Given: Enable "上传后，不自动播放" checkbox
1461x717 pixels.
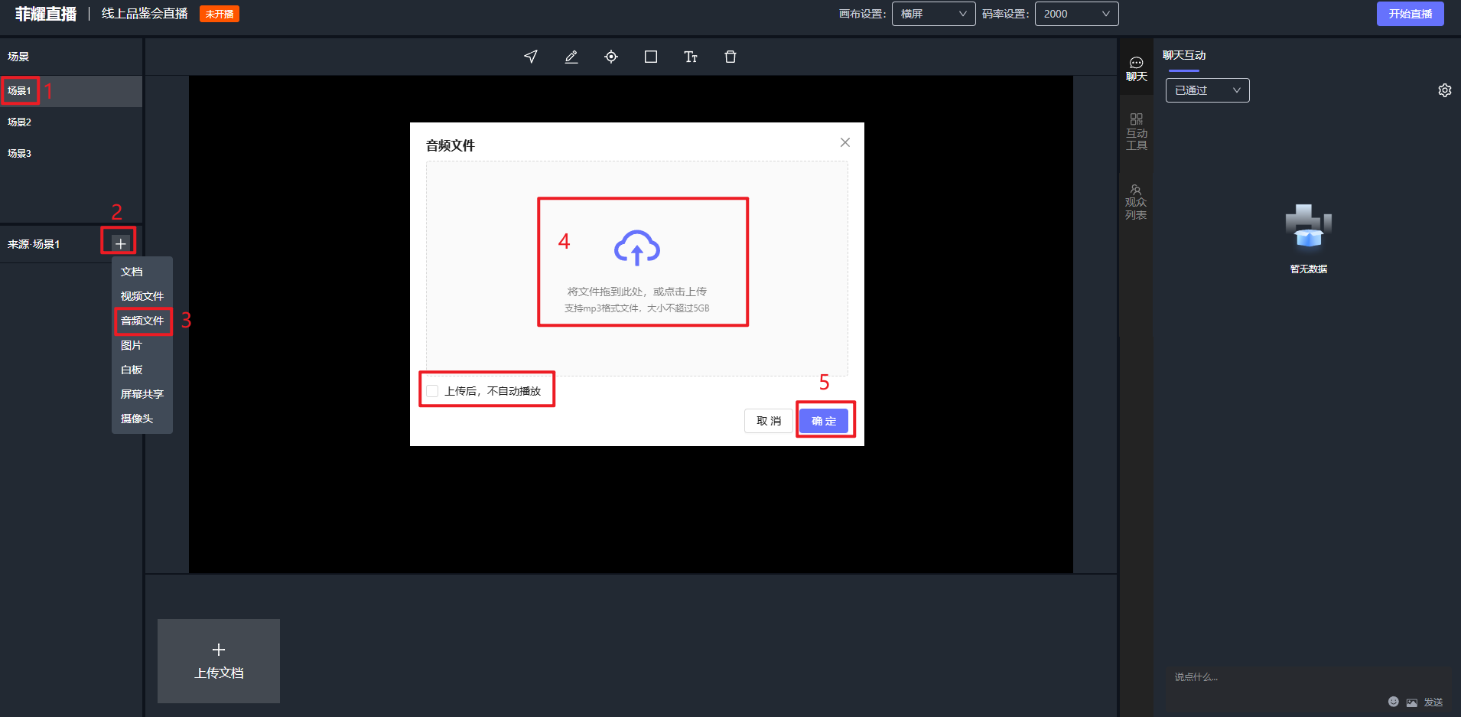Looking at the screenshot, I should tap(433, 391).
